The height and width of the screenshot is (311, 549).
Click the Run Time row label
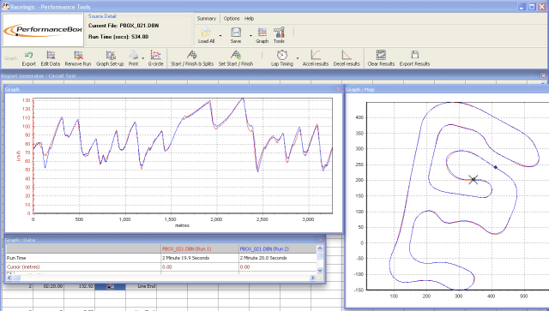coord(16,258)
